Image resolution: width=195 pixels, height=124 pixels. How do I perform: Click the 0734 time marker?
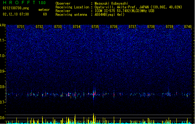click(77, 27)
